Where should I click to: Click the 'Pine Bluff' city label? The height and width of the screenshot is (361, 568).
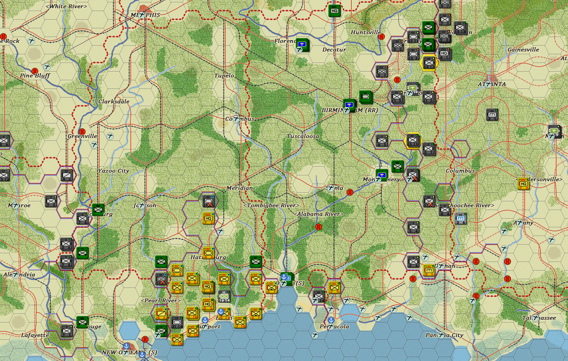tap(35, 76)
